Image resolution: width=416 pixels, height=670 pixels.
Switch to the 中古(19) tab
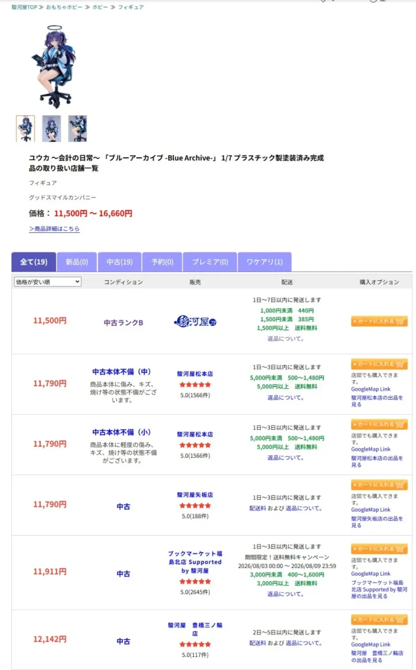point(120,262)
